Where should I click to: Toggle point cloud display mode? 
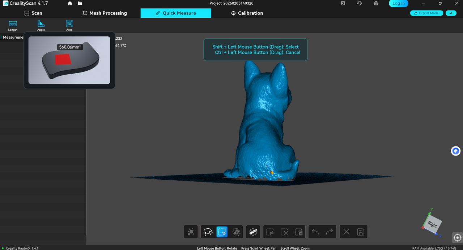click(191, 232)
